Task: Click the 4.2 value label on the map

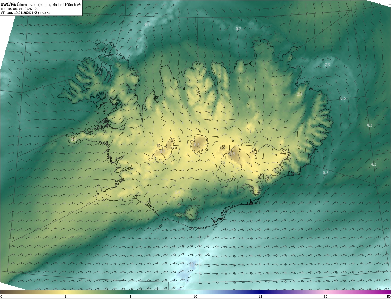Action: (373, 164)
